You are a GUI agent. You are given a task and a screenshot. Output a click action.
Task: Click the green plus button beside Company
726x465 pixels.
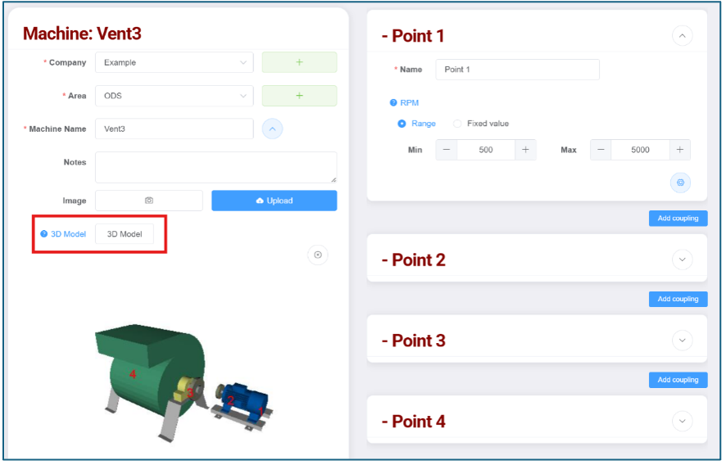[x=299, y=62]
